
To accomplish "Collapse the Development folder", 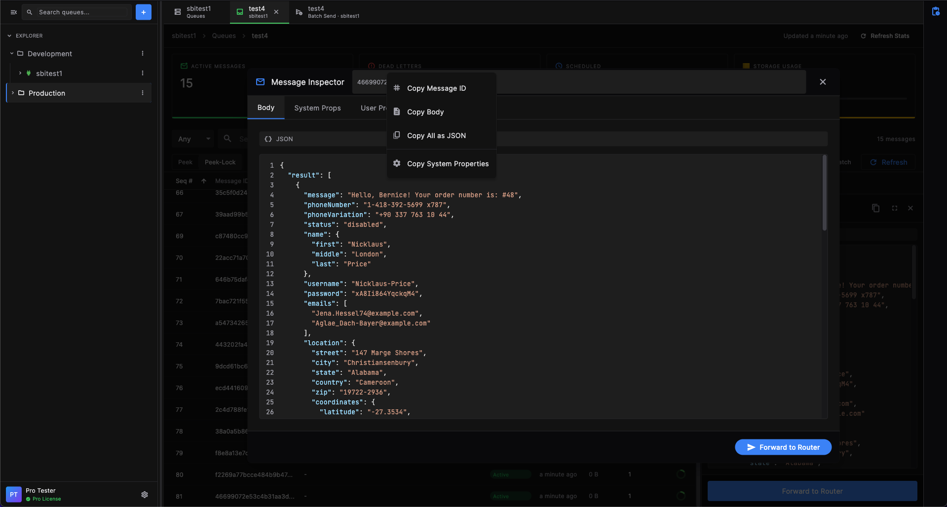I will click(x=12, y=53).
